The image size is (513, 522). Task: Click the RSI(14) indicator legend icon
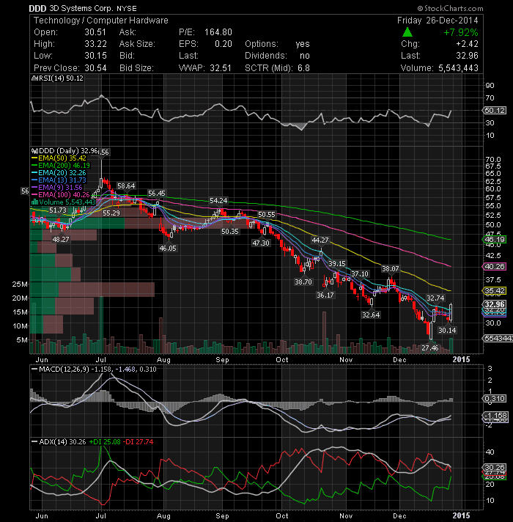coord(34,78)
